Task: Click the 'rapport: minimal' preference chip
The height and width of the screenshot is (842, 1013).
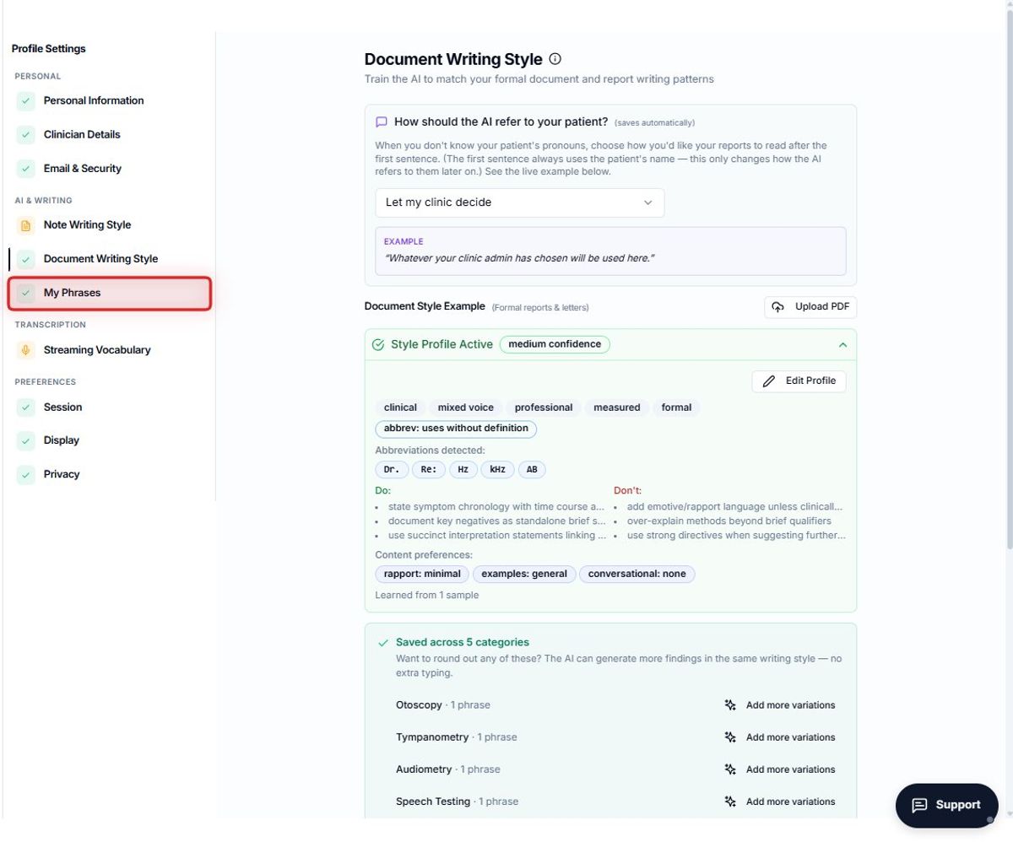Action: 422,575
